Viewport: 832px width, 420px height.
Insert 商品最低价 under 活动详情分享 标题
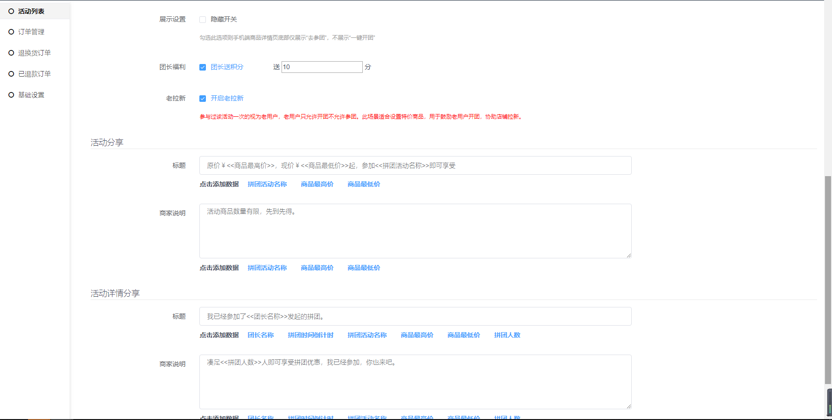464,335
